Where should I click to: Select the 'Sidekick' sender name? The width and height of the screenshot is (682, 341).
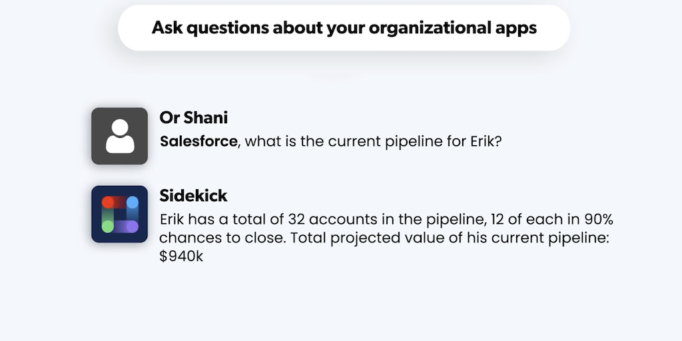[x=193, y=196]
